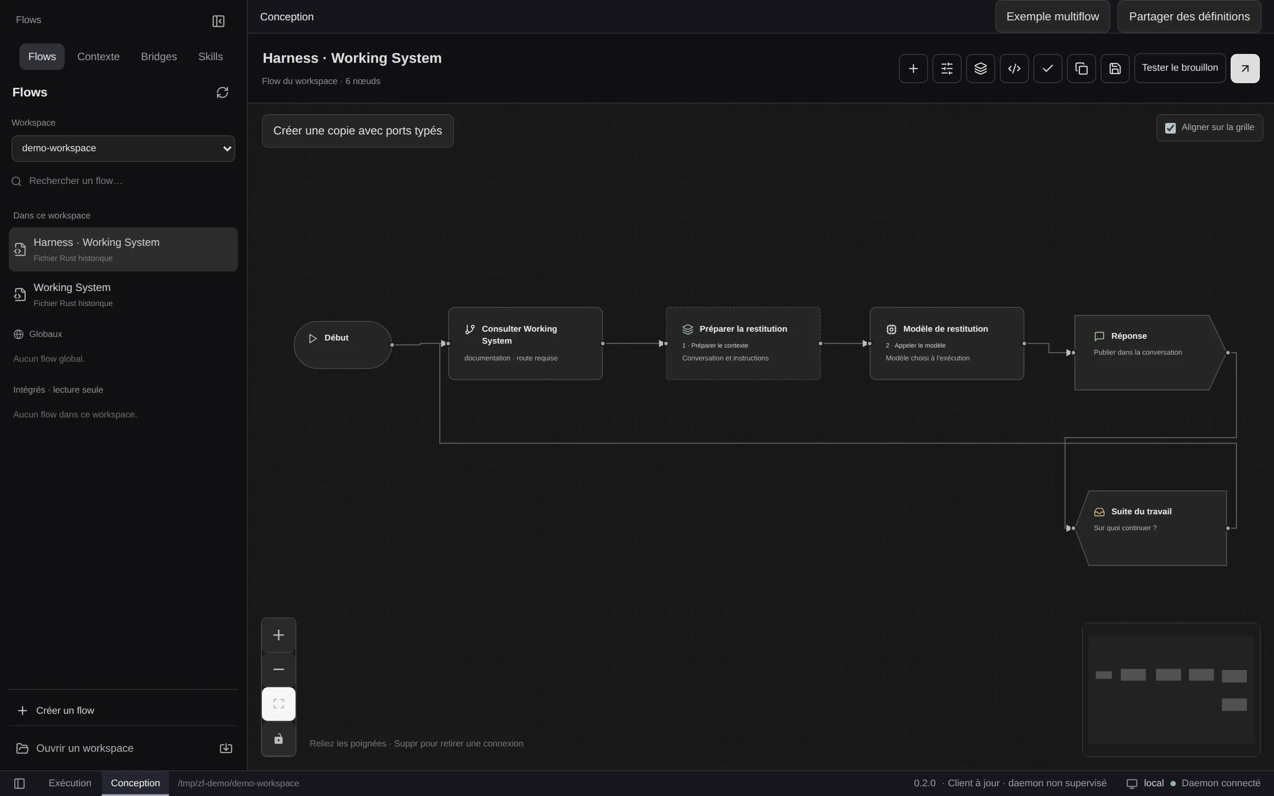The width and height of the screenshot is (1274, 796).
Task: Toggle the sidebar icon in status bar
Action: coord(19,783)
